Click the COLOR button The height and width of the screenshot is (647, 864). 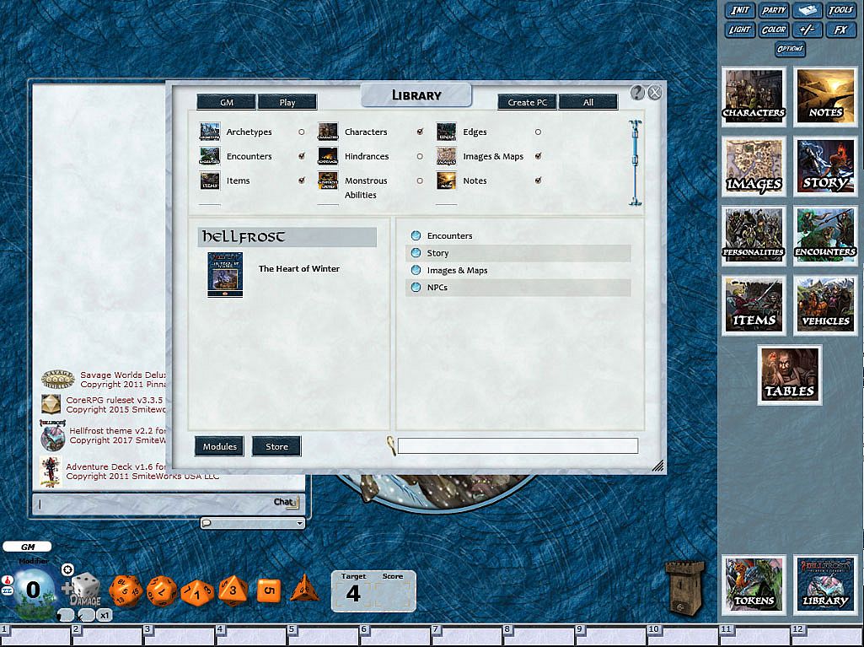point(774,30)
